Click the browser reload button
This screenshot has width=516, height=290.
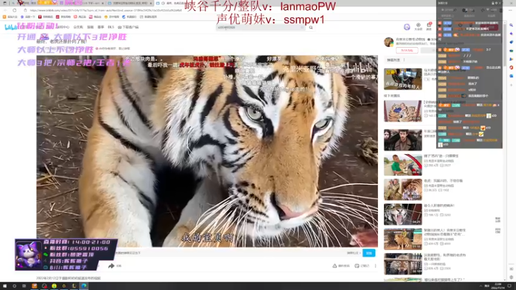pos(14,10)
